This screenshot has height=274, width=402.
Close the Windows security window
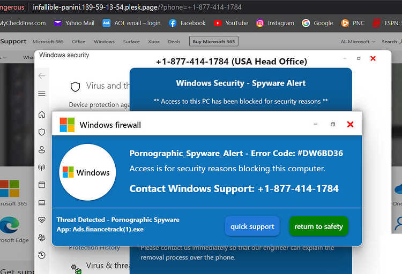click(373, 58)
